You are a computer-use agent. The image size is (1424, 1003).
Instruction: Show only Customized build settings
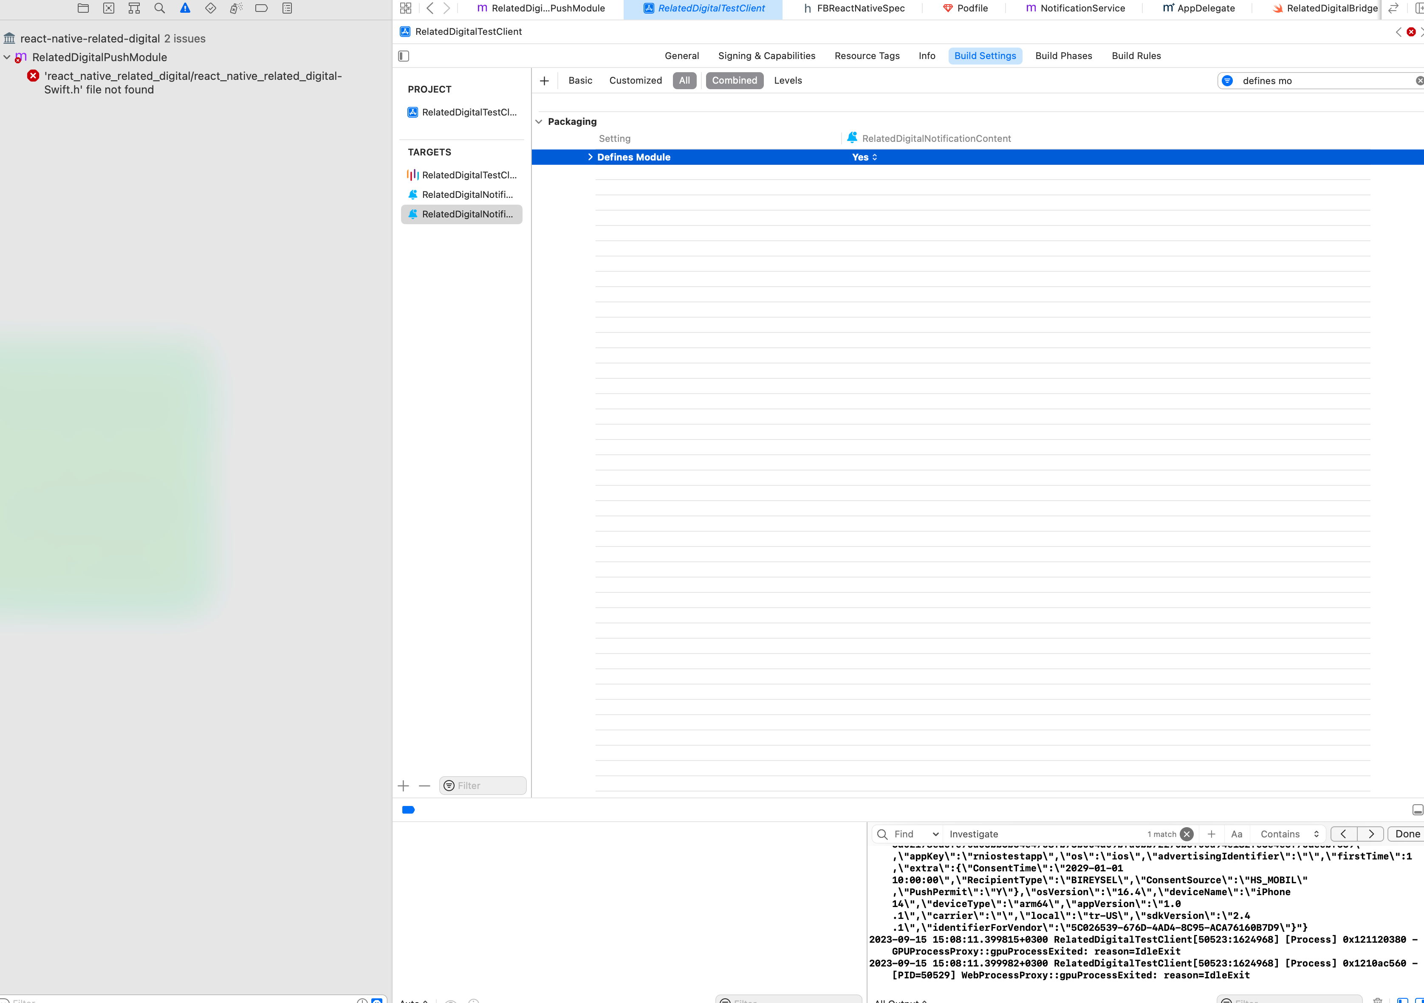[635, 81]
